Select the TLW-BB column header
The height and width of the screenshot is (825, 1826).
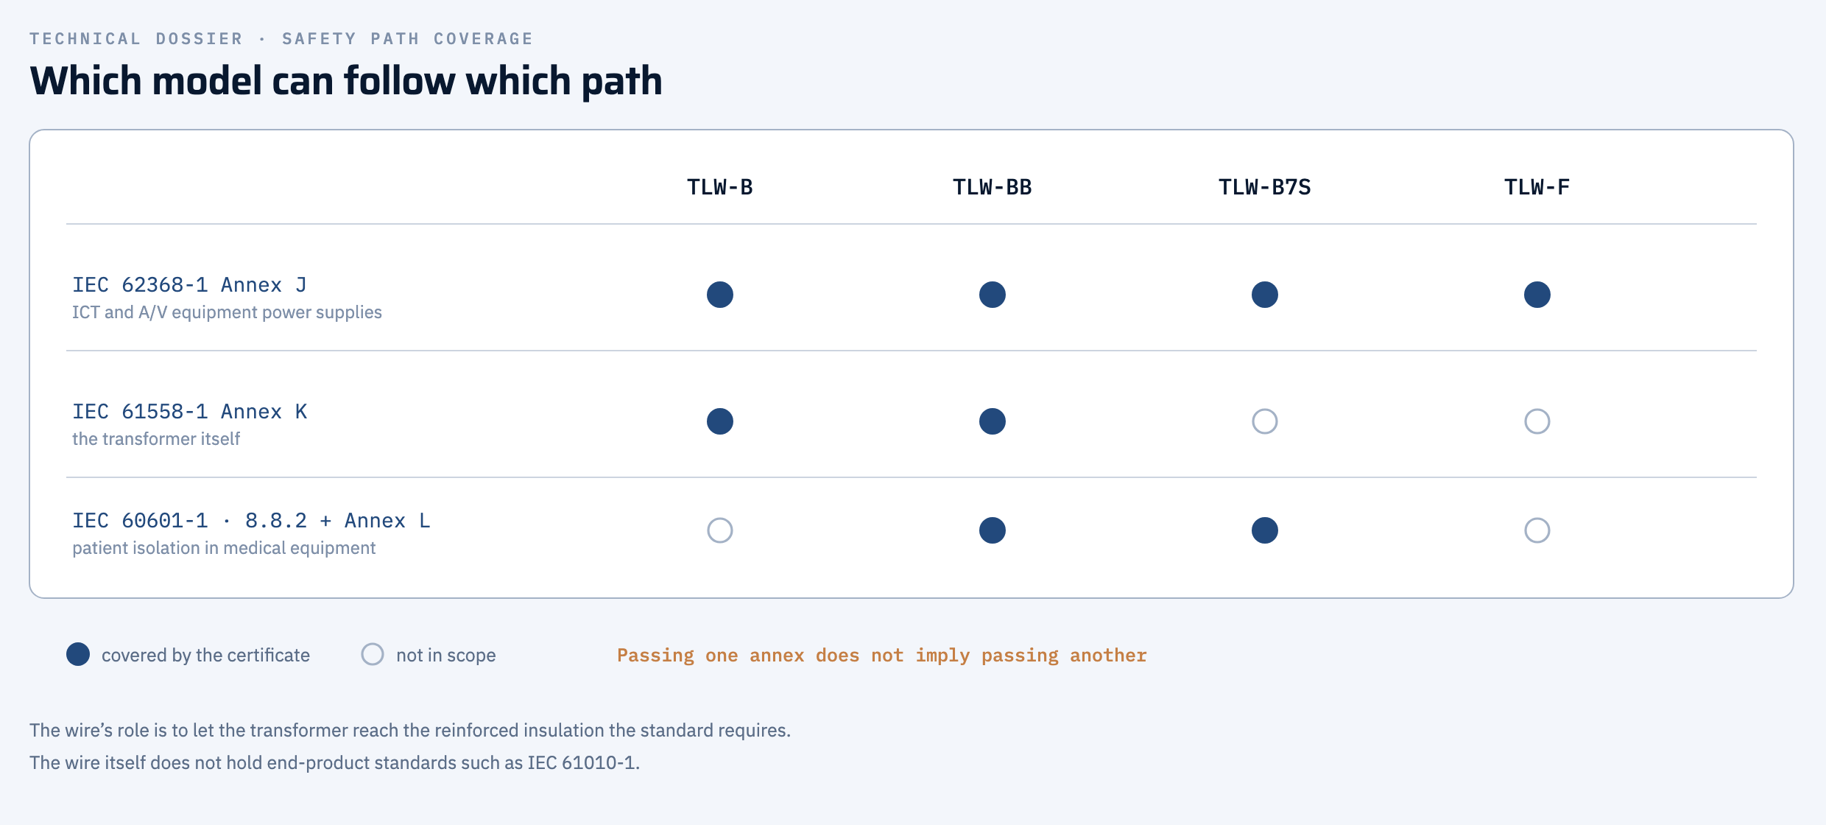[x=993, y=187]
